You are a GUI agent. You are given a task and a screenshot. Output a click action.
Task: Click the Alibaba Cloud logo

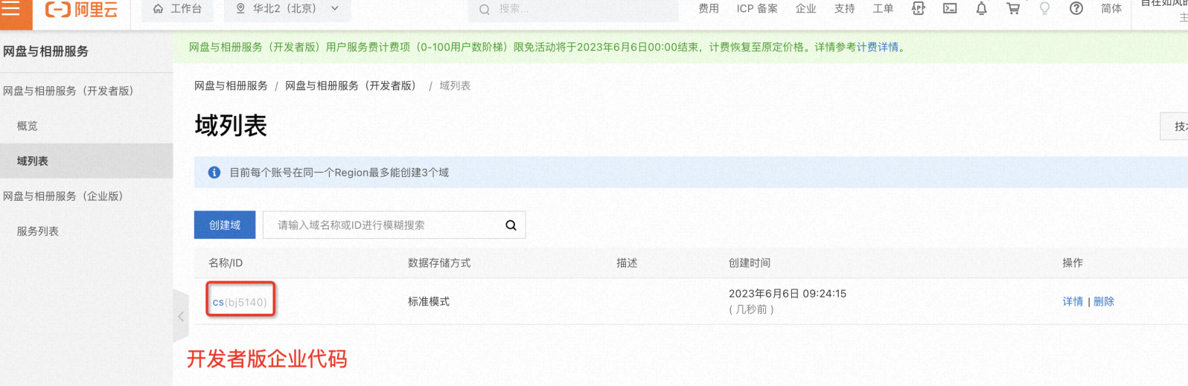pyautogui.click(x=81, y=9)
